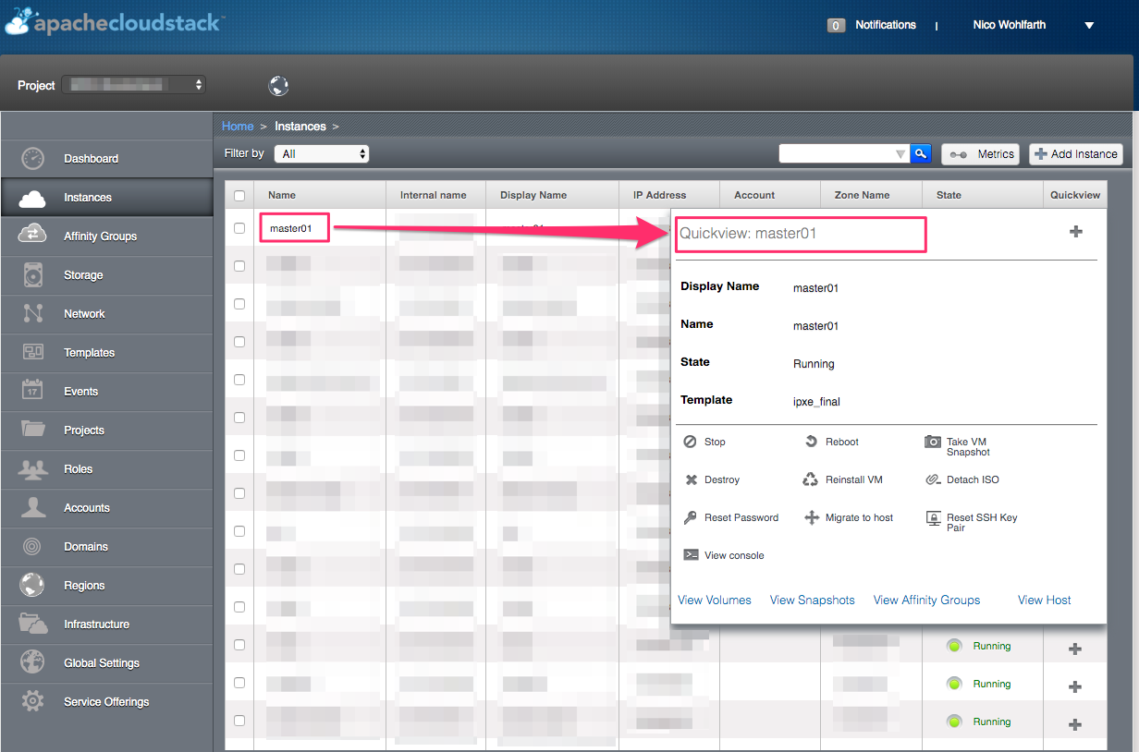Sort by the Name column header
The width and height of the screenshot is (1139, 752).
pyautogui.click(x=282, y=195)
